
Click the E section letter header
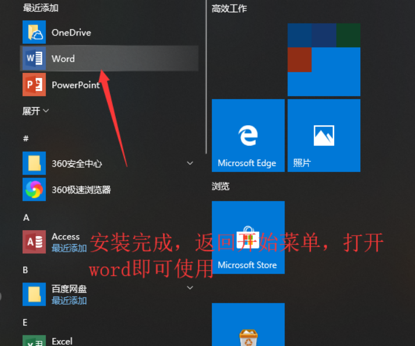point(25,323)
